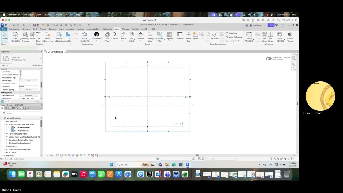Create a Section with the Section tool

[x=114, y=36]
